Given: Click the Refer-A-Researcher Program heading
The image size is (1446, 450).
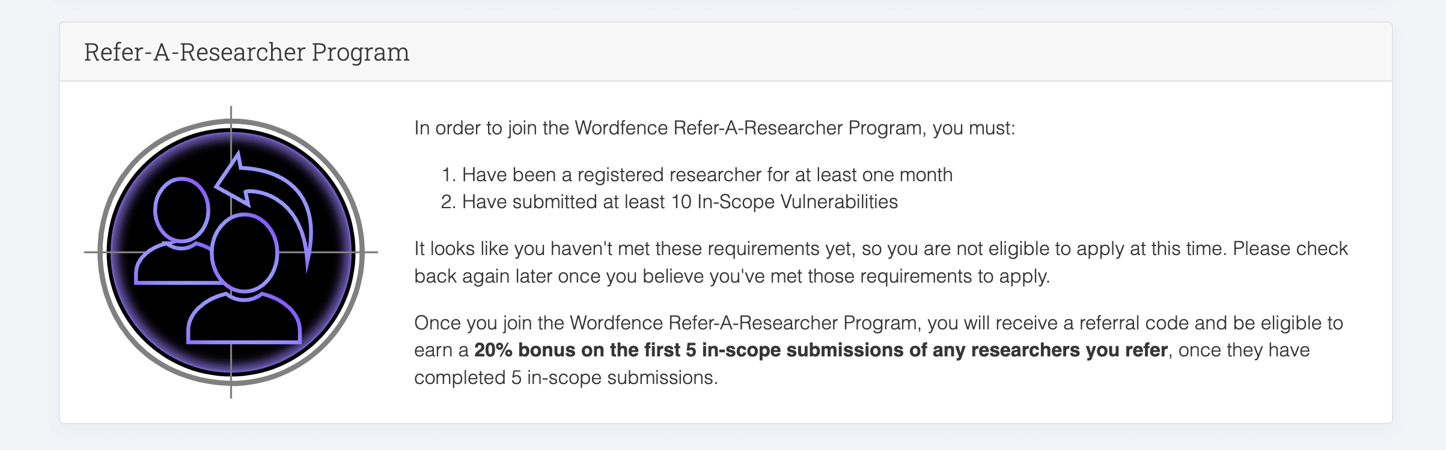Looking at the screenshot, I should click(246, 52).
